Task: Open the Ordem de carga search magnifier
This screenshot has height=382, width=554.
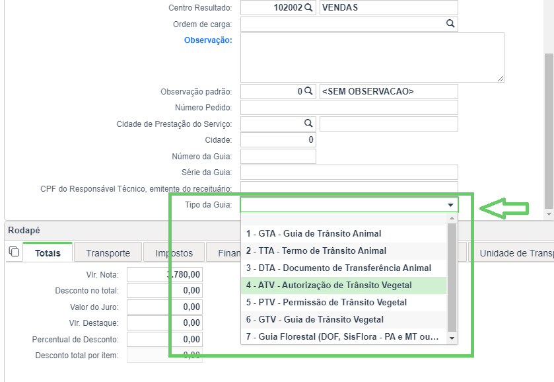Action: [450, 23]
